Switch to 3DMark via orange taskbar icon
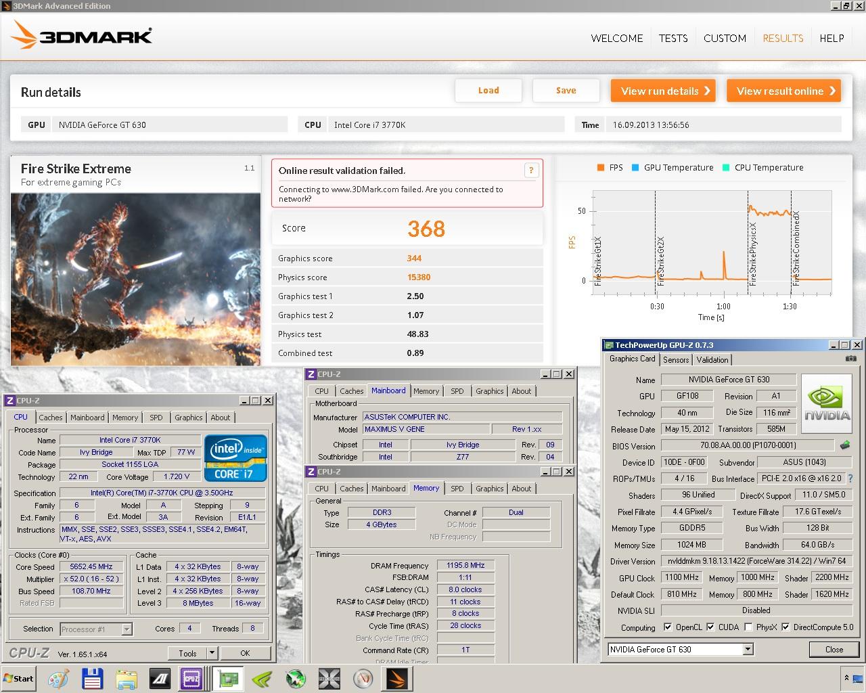866x693 pixels. point(396,679)
